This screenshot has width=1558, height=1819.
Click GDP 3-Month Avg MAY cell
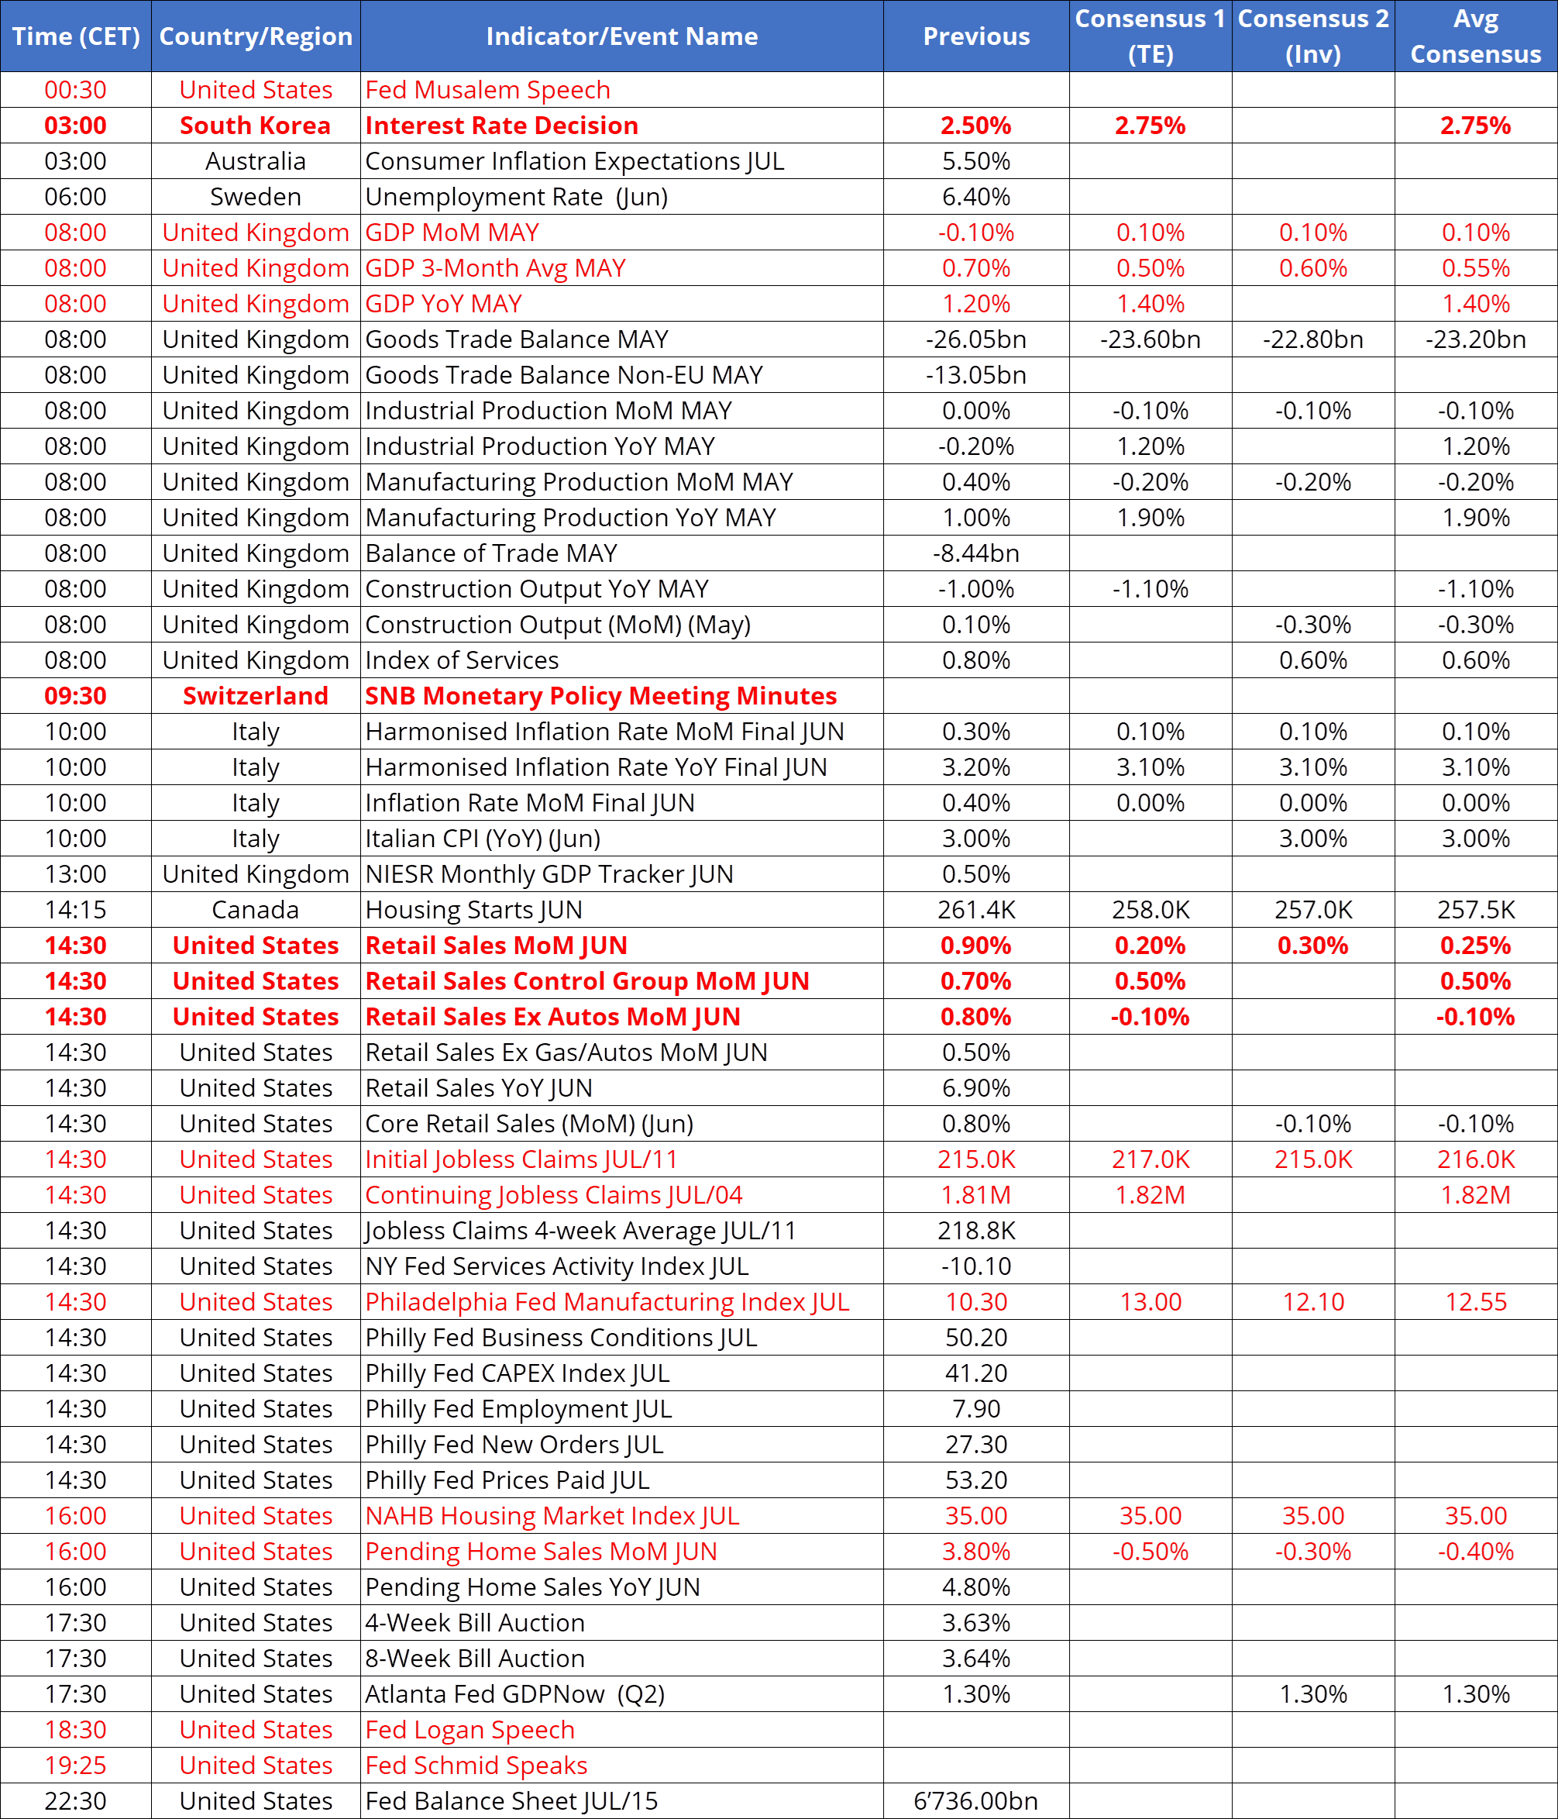(x=621, y=267)
